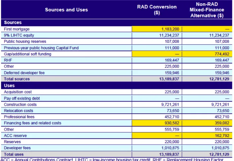This screenshot has height=161, width=234.
Task: Click 225,000 in Acquisition cost Non-RAD cell
Action: click(x=222, y=92)
